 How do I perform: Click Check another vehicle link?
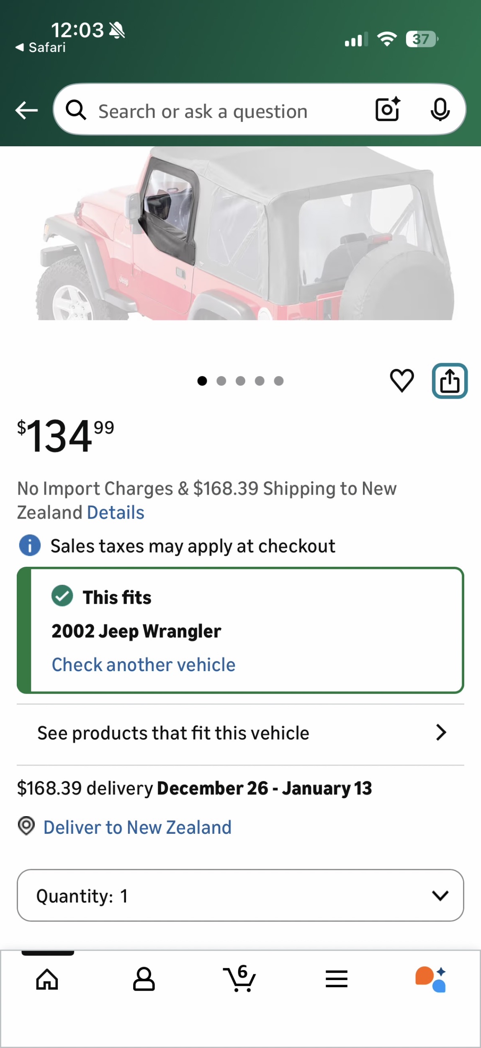144,665
